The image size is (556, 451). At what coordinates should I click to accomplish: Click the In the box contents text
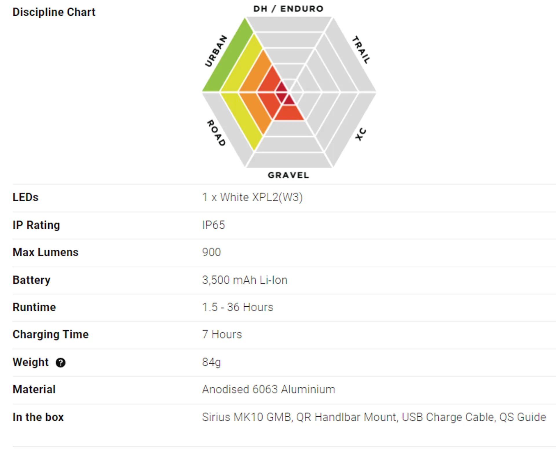[374, 417]
